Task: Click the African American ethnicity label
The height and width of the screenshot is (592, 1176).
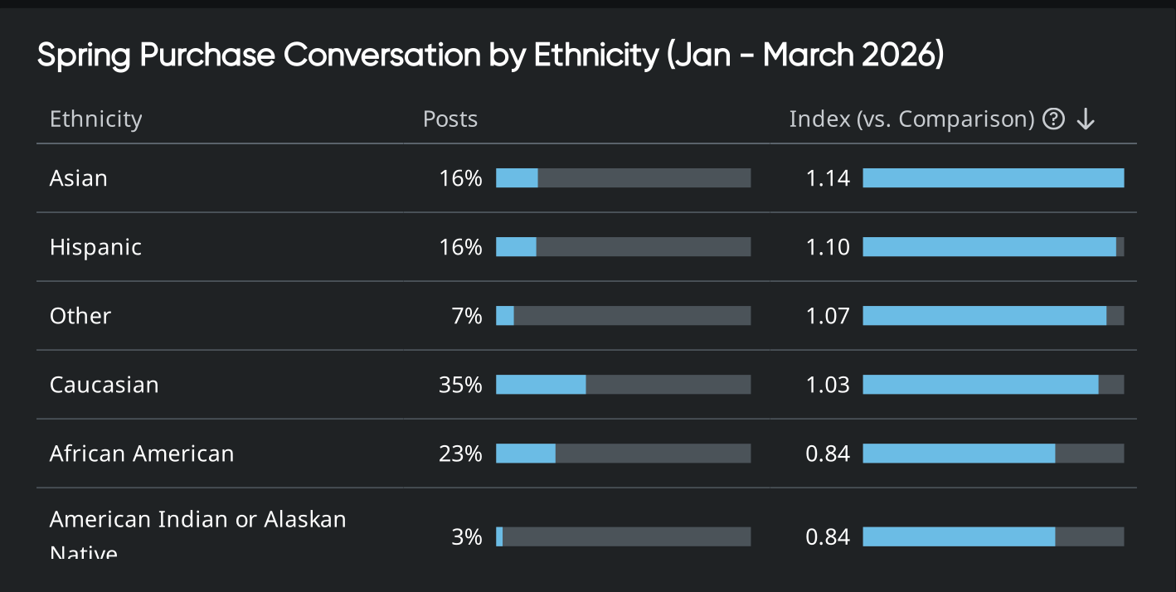Action: click(x=142, y=454)
